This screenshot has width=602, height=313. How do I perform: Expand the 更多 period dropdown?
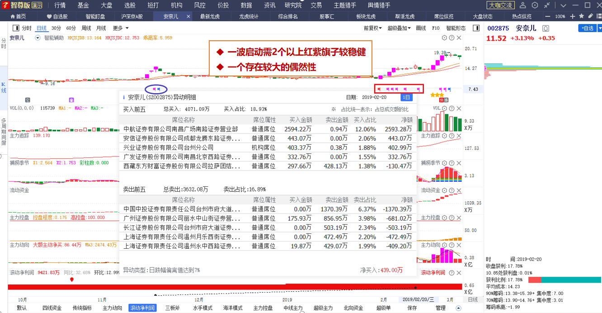coord(121,28)
